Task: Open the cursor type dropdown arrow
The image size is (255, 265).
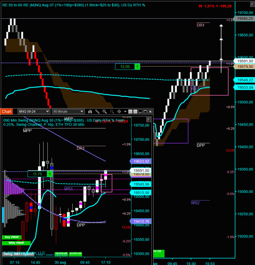Action: [x=125, y=112]
